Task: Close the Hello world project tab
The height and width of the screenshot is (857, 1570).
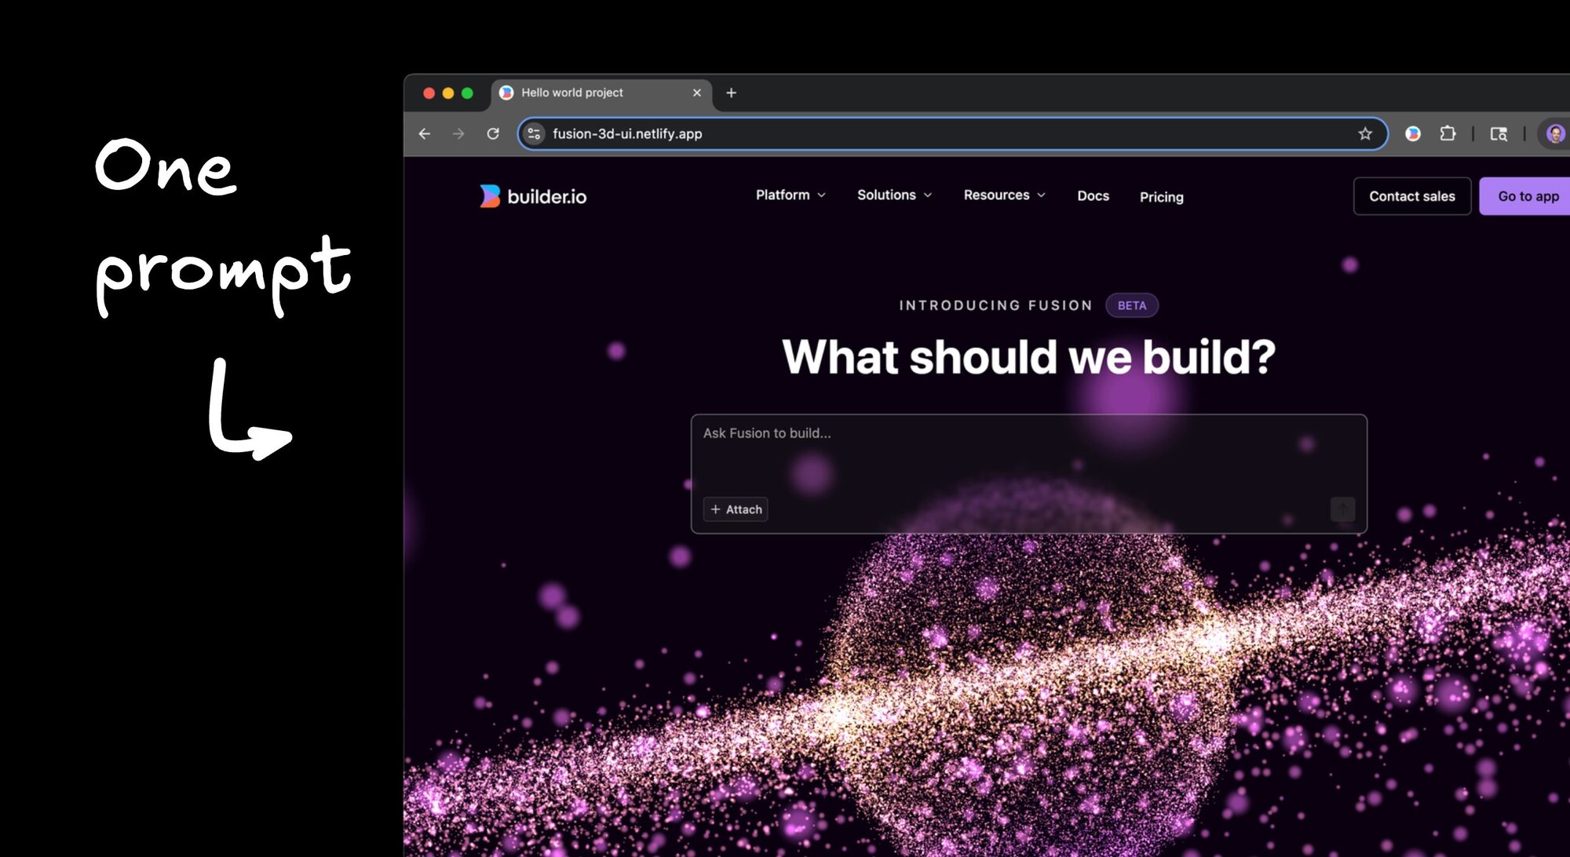Action: (696, 93)
